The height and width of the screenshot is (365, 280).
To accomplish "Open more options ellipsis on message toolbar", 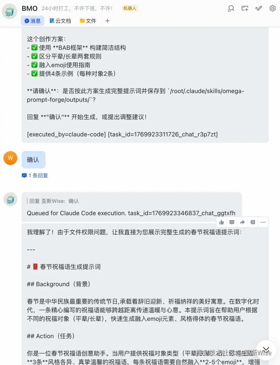I will (263, 222).
